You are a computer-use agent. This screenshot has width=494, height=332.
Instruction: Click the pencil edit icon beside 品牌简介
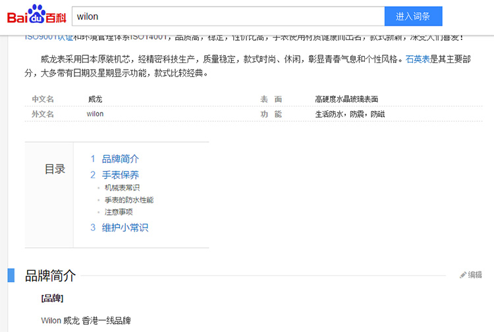click(463, 275)
